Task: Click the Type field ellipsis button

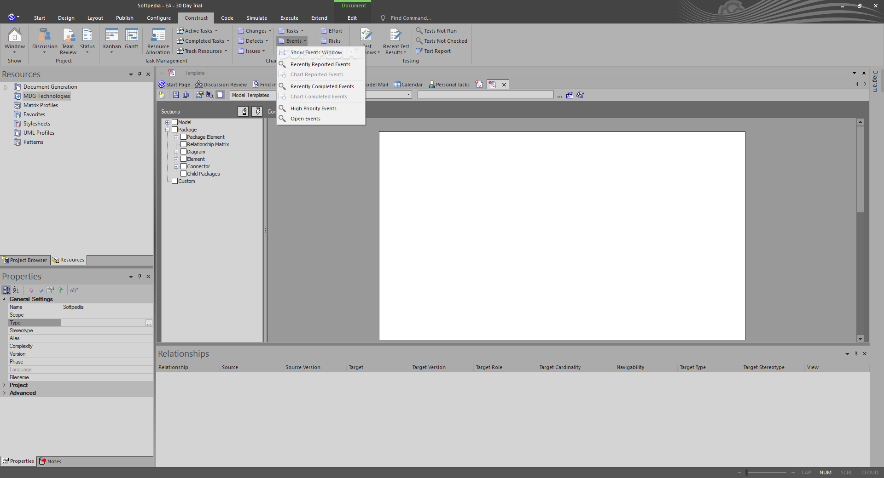Action: (149, 323)
